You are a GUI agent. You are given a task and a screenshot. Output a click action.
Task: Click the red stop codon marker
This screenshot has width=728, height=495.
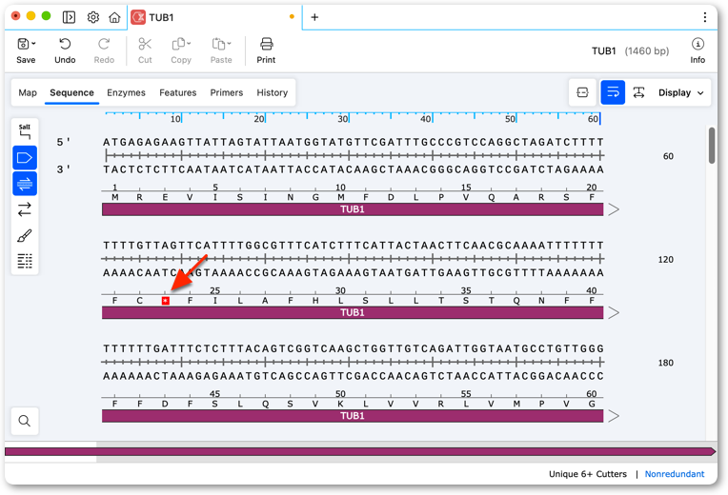165,301
